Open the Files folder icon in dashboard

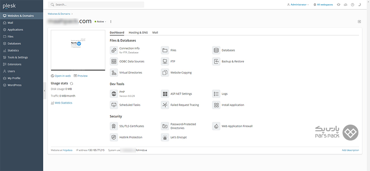(x=165, y=50)
